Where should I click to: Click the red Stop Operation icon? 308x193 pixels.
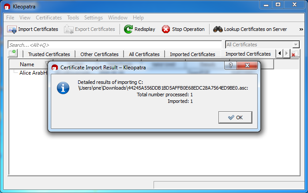(x=166, y=29)
